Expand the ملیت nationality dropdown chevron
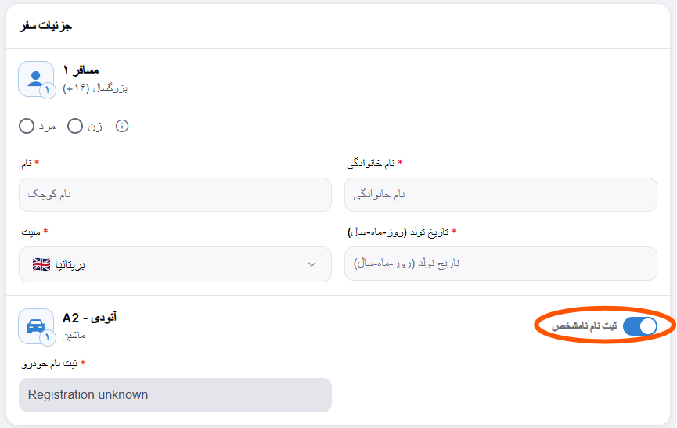This screenshot has width=677, height=428. click(311, 264)
